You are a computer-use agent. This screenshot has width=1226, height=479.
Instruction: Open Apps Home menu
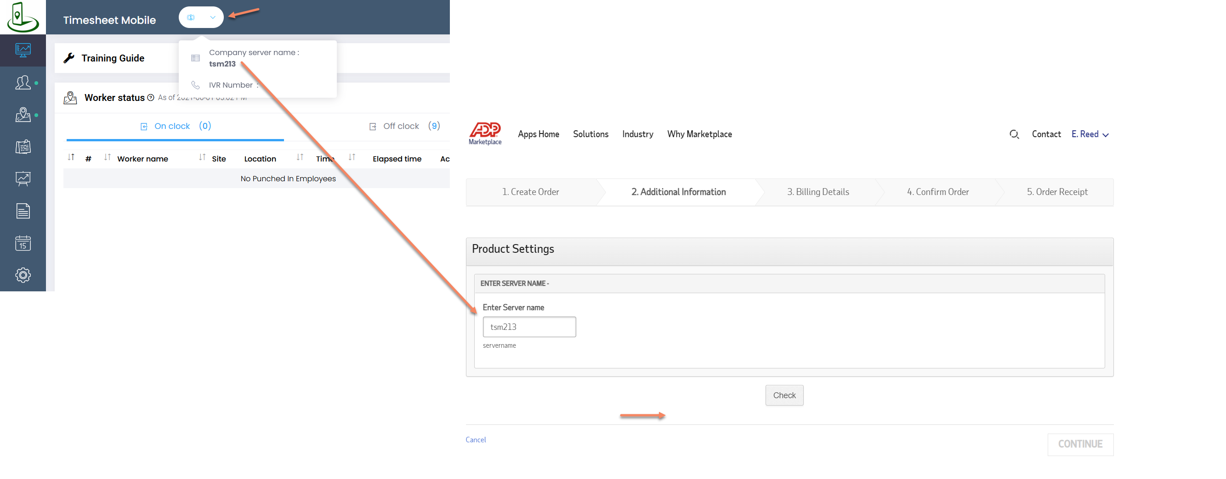tap(538, 134)
